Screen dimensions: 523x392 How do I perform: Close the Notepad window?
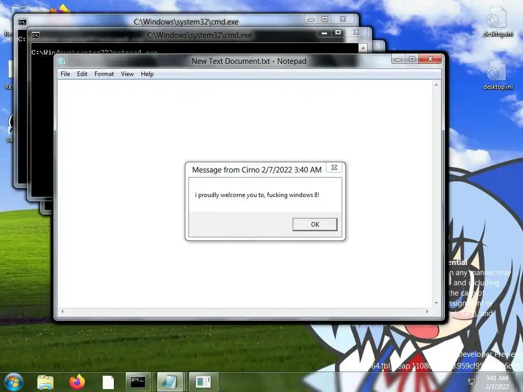click(x=430, y=59)
